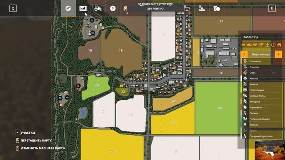Open the help info document tab
This screenshot has height=160, width=285.
(216, 8)
